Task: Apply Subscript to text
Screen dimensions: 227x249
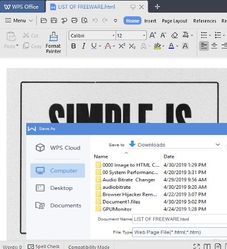Action: (x=132, y=46)
